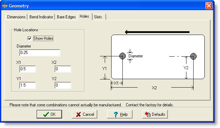Screen dimensions: 220x128
Task: Click into the Diameter input field
Action: [40, 53]
